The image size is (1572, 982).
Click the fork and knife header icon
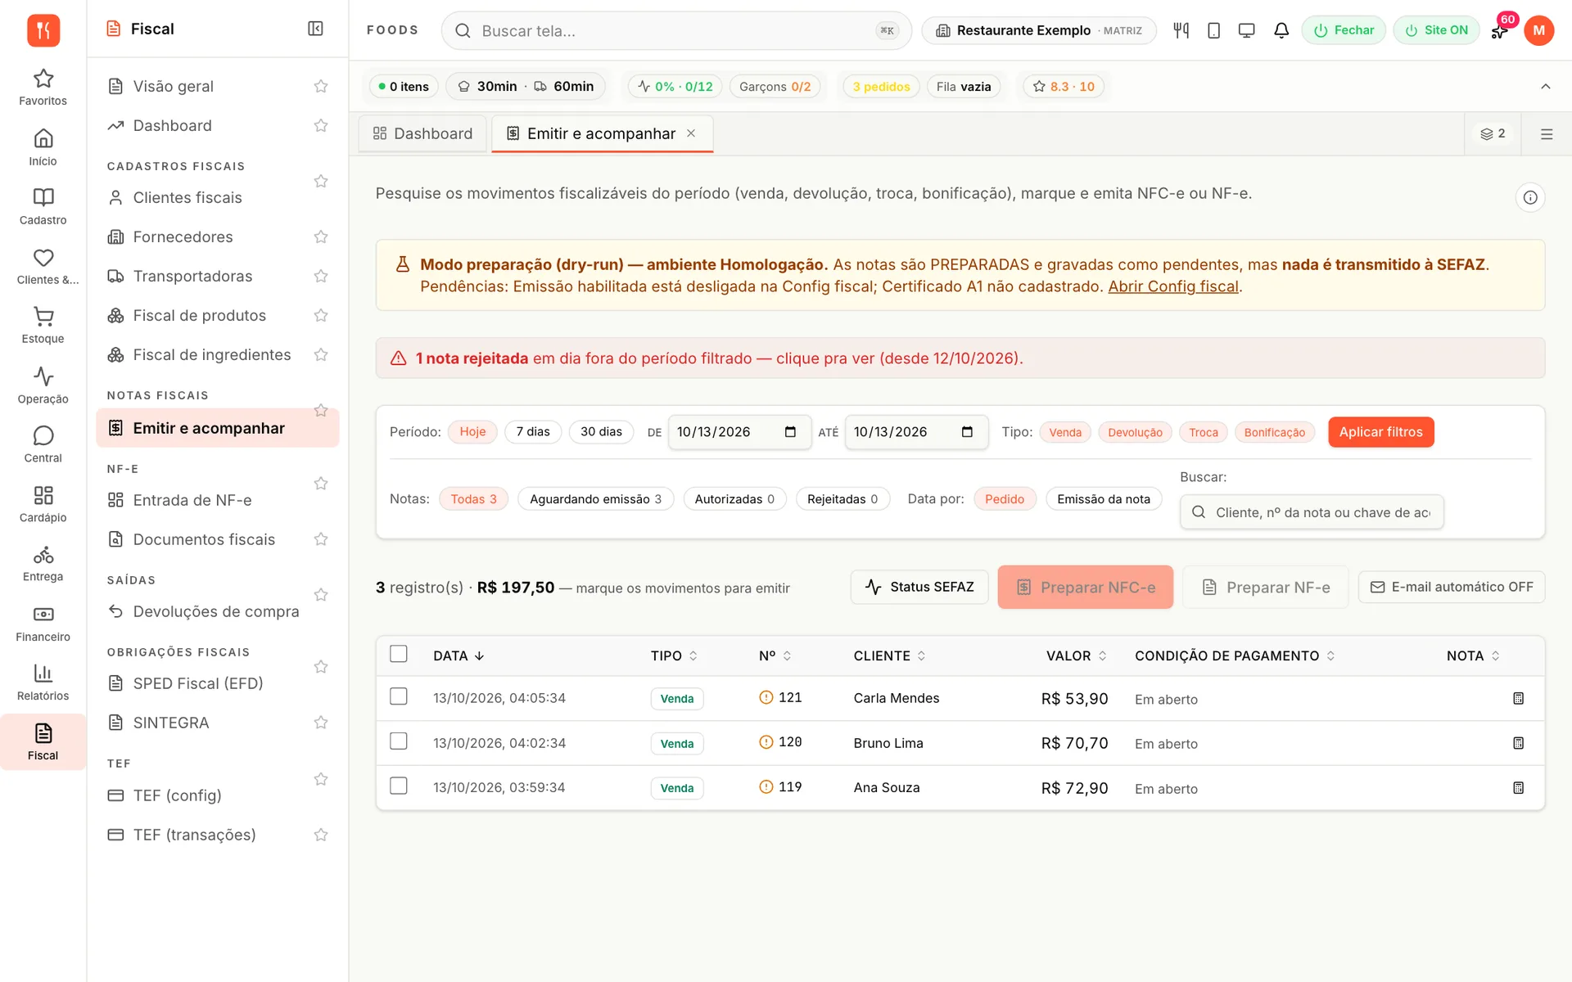[1181, 30]
